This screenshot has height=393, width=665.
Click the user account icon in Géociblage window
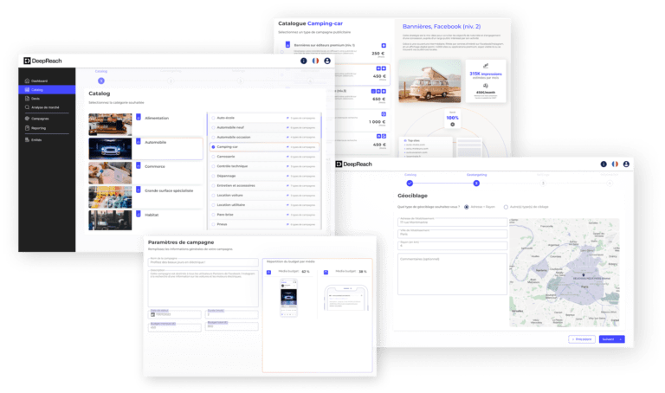[x=626, y=164]
